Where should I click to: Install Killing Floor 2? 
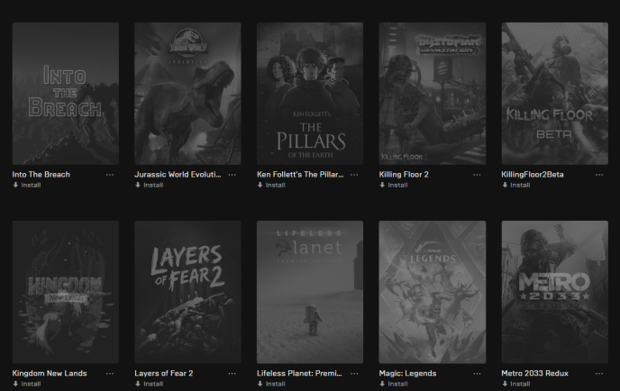tap(394, 185)
